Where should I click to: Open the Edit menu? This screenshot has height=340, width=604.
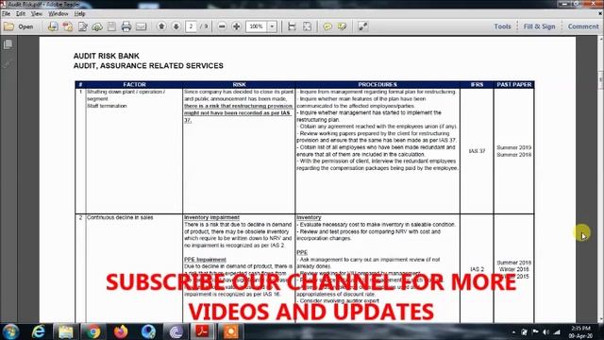(x=21, y=13)
